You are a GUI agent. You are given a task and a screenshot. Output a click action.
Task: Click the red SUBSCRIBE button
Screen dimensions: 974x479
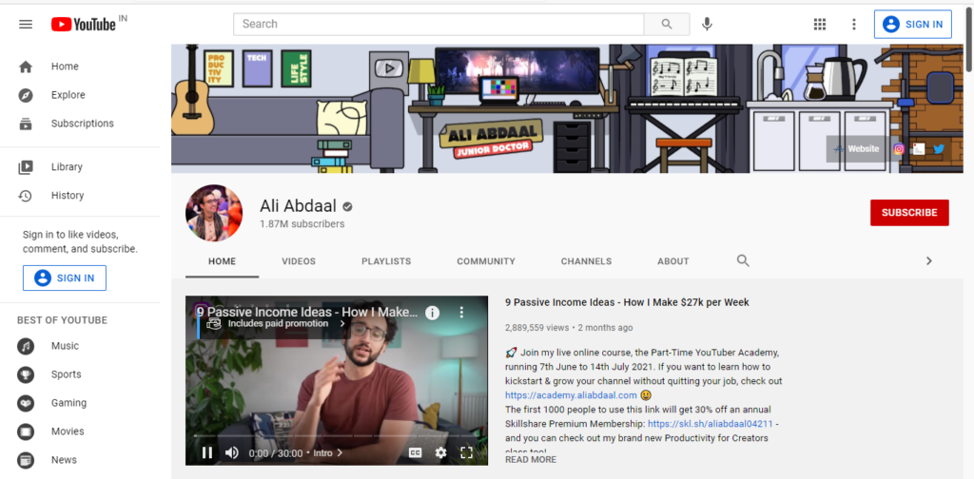pos(909,213)
